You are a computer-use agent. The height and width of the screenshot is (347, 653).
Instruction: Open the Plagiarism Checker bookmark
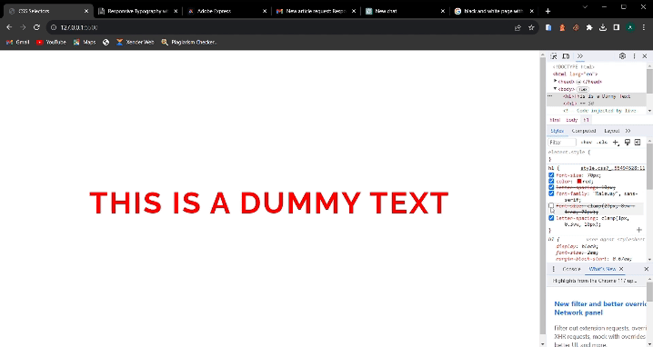[x=188, y=42]
